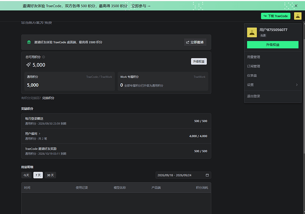Click the 立即邀请 invite button
305x214 pixels.
coord(195,42)
